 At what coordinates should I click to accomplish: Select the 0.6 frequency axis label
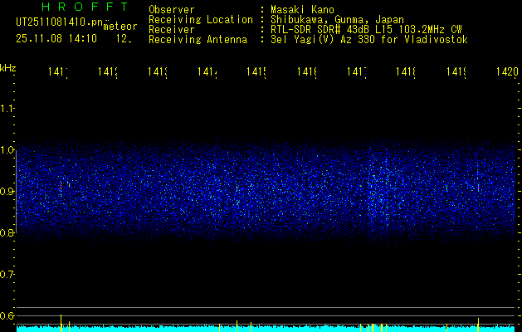(7, 315)
